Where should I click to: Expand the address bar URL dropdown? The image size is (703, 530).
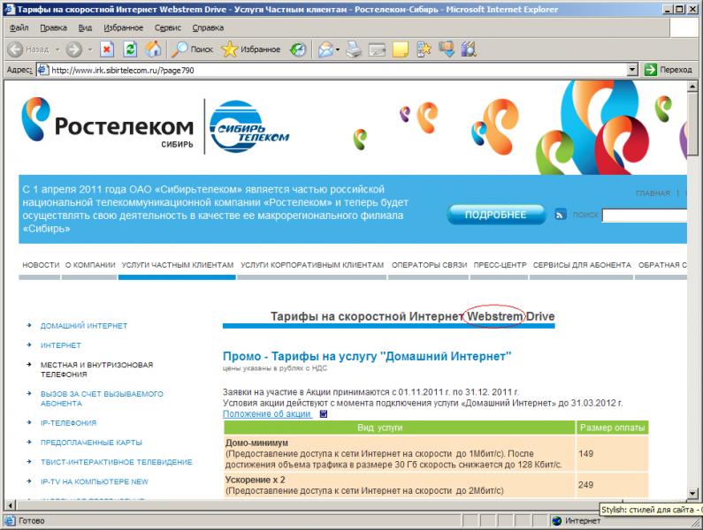[632, 70]
